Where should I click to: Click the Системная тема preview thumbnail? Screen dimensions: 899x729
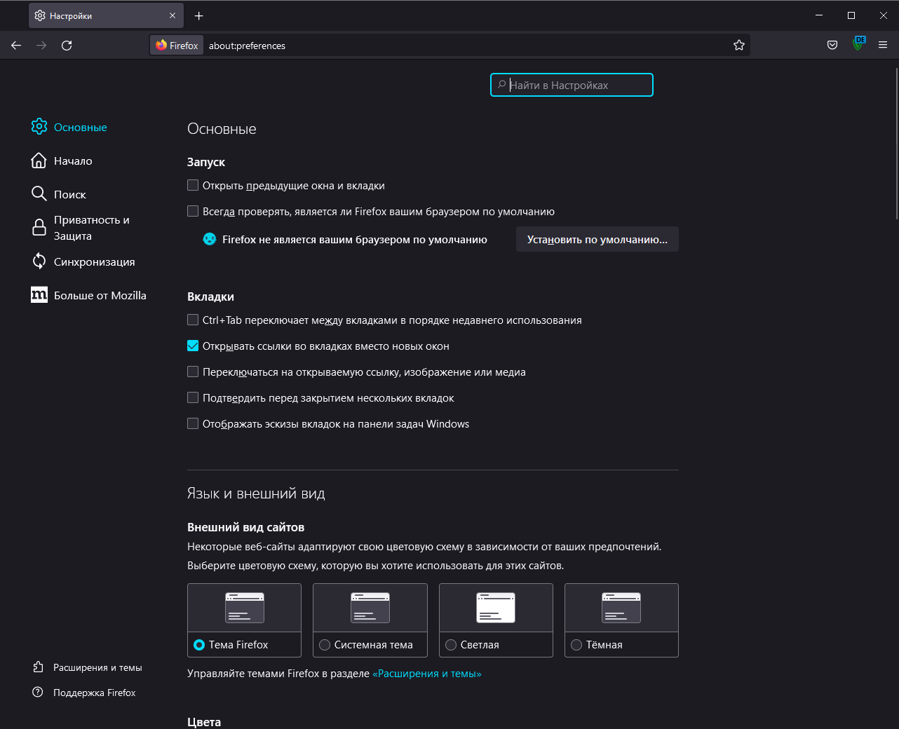point(370,608)
